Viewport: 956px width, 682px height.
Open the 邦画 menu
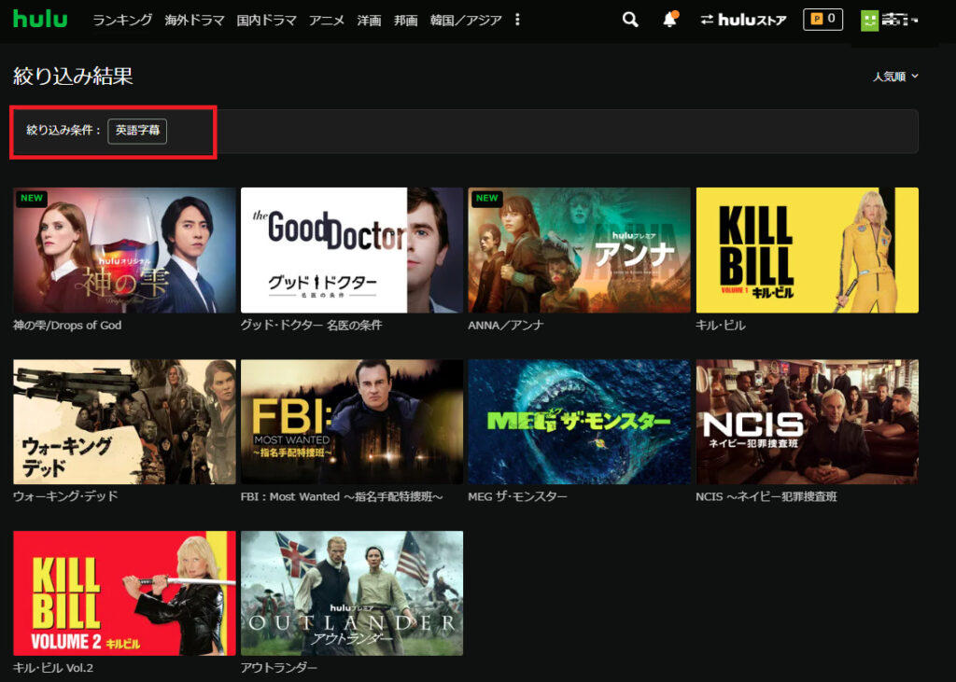tap(405, 21)
